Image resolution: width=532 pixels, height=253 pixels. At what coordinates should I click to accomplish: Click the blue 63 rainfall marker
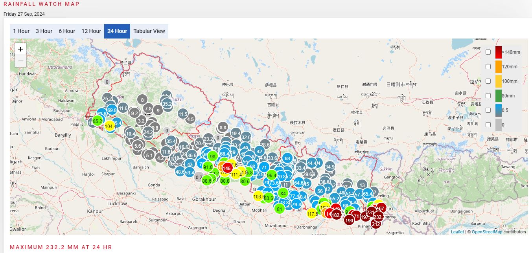coord(287,159)
